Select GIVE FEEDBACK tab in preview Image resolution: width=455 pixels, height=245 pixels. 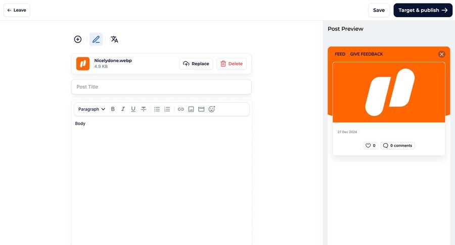pyautogui.click(x=367, y=54)
